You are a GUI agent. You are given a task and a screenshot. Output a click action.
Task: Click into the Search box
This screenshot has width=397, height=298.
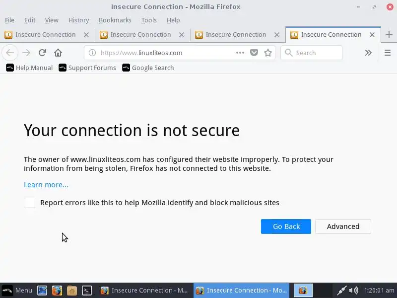(x=312, y=53)
